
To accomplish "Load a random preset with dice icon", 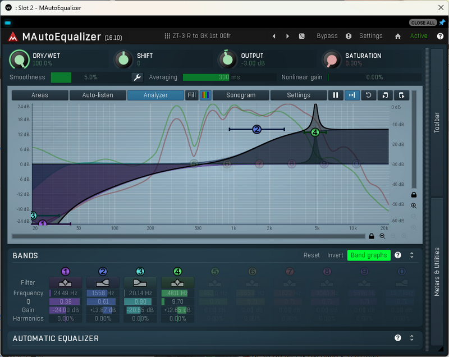I will click(301, 36).
